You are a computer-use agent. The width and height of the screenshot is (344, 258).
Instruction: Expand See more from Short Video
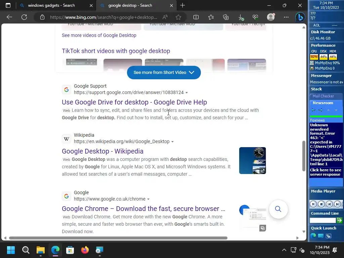164,73
